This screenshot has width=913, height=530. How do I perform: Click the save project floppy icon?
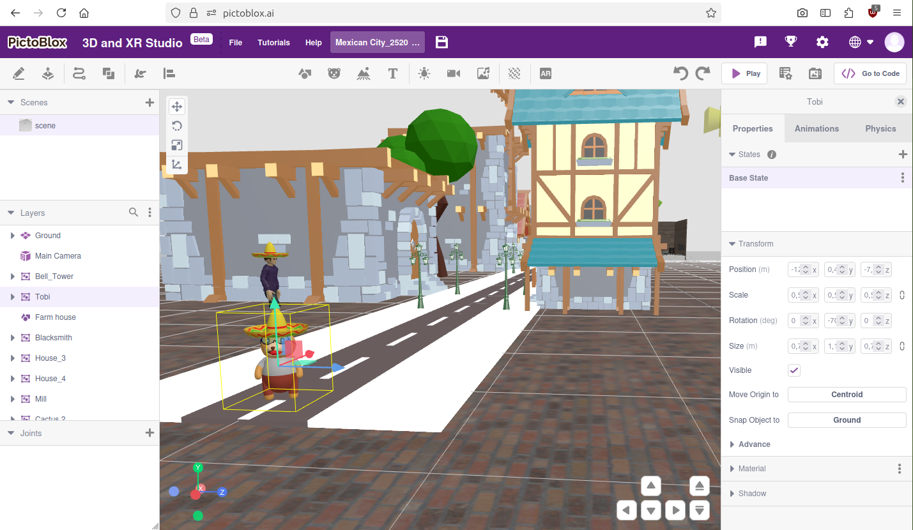[441, 42]
